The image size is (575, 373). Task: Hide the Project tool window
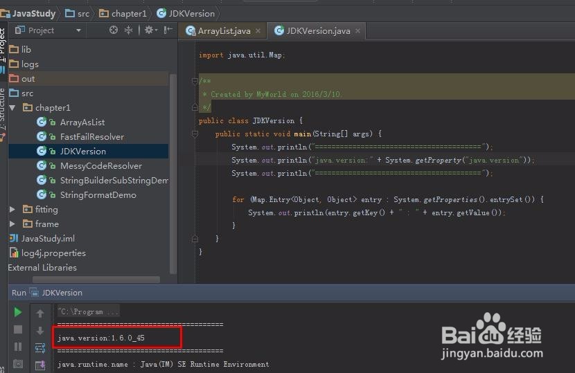168,30
